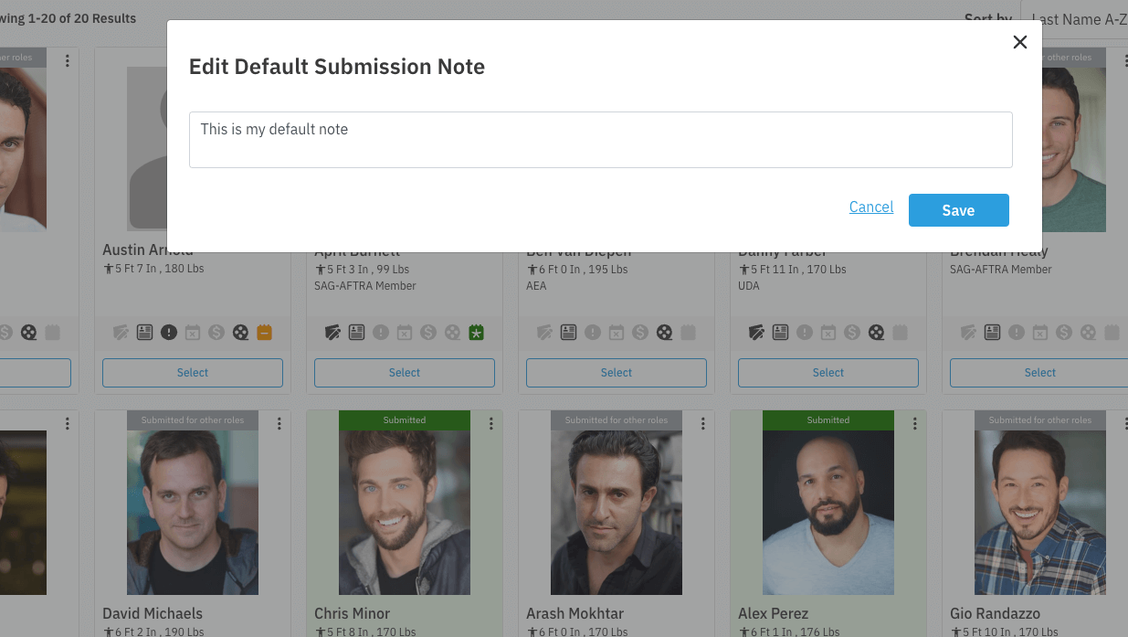Open the more options menu on Chris Minor's card
This screenshot has height=637, width=1128.
491,423
